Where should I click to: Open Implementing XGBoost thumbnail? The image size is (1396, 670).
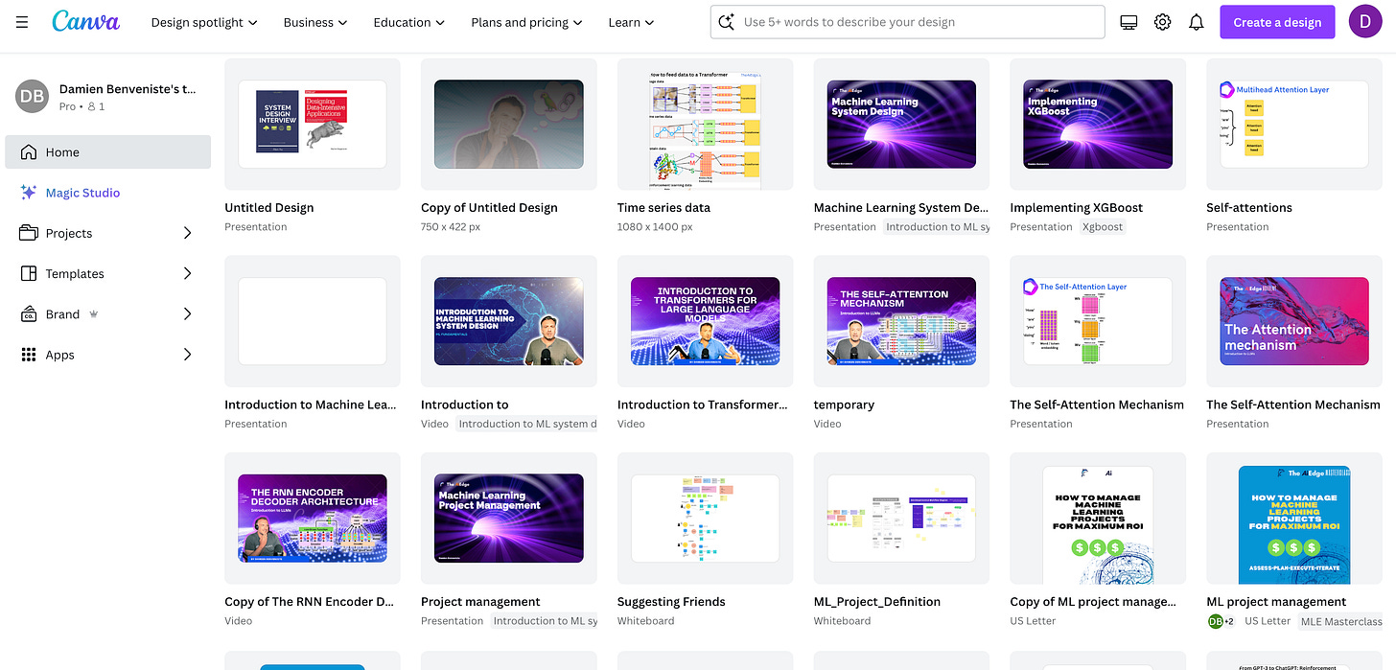click(x=1097, y=125)
